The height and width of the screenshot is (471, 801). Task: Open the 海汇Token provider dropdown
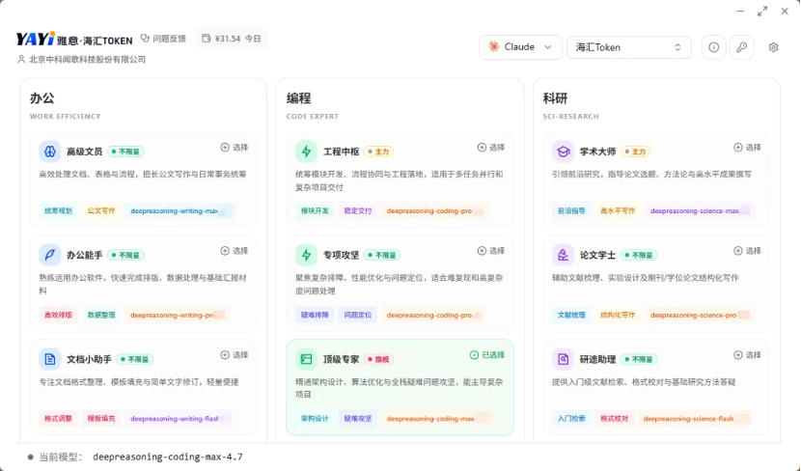pos(629,47)
